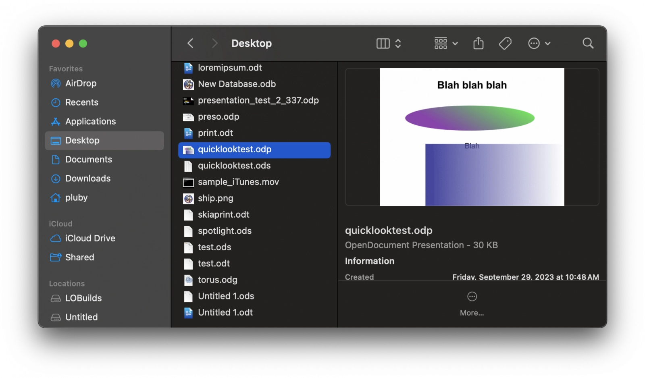This screenshot has width=645, height=378.
Task: Select Downloads in the sidebar
Action: pos(88,179)
